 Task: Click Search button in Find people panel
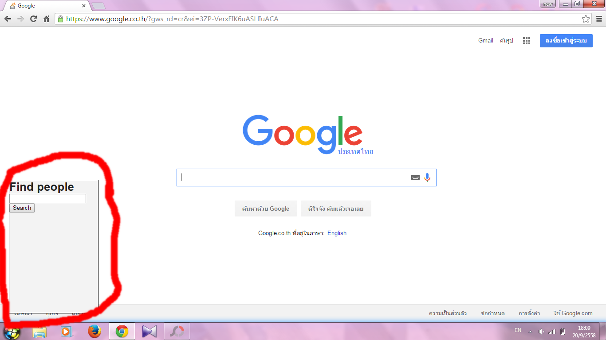[x=22, y=208]
